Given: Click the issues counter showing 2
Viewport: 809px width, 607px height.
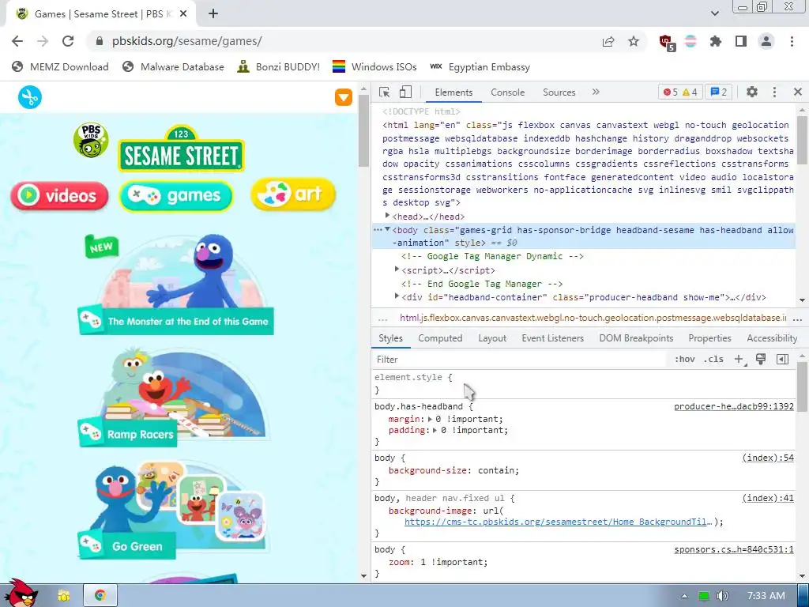Looking at the screenshot, I should pos(718,92).
